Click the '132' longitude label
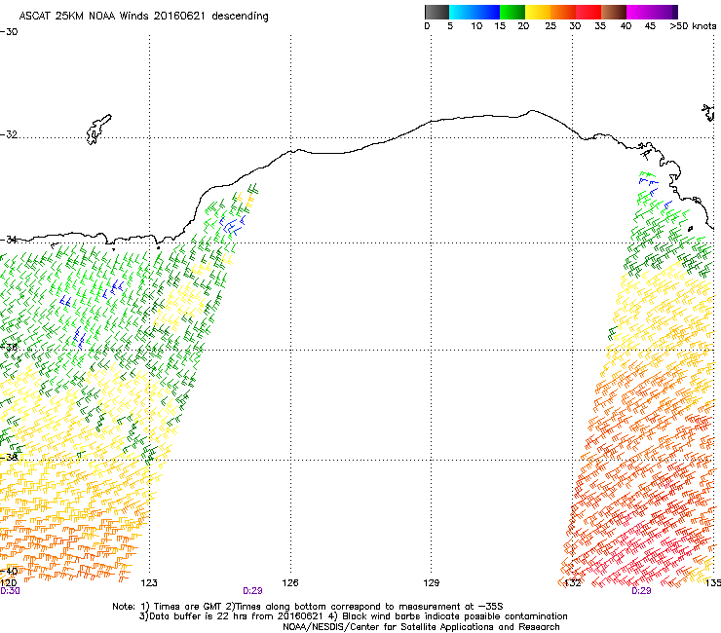 pos(573,583)
